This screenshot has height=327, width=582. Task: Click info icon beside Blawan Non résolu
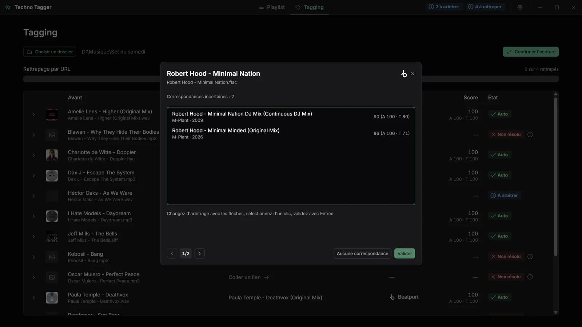click(x=530, y=134)
